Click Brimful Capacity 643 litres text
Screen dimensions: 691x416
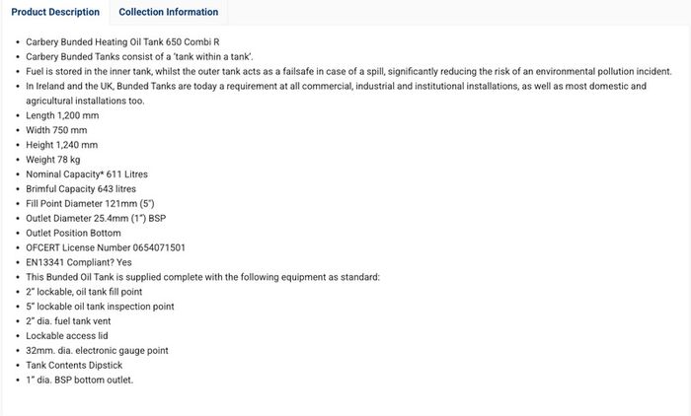(81, 189)
